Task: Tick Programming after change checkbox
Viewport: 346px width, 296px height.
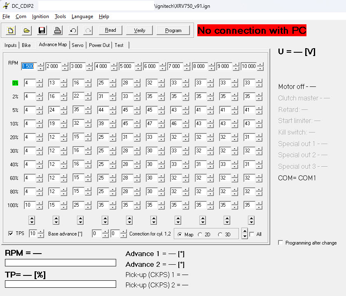Action: 281,243
